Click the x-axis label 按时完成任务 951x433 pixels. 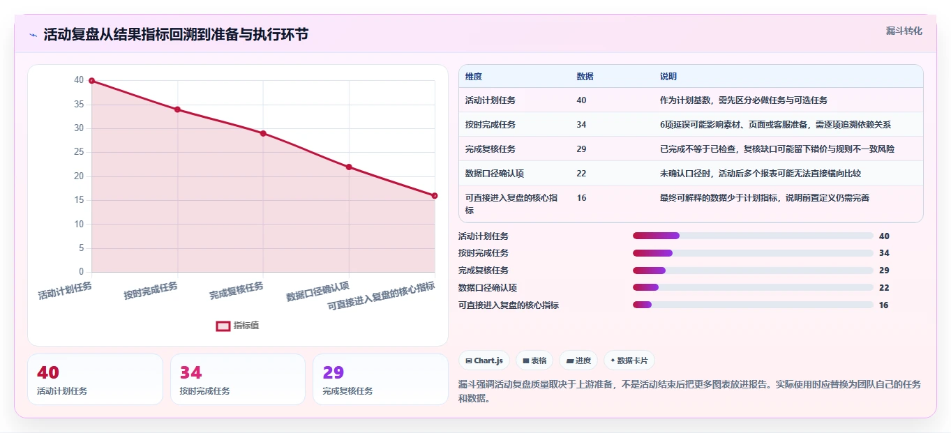point(151,291)
